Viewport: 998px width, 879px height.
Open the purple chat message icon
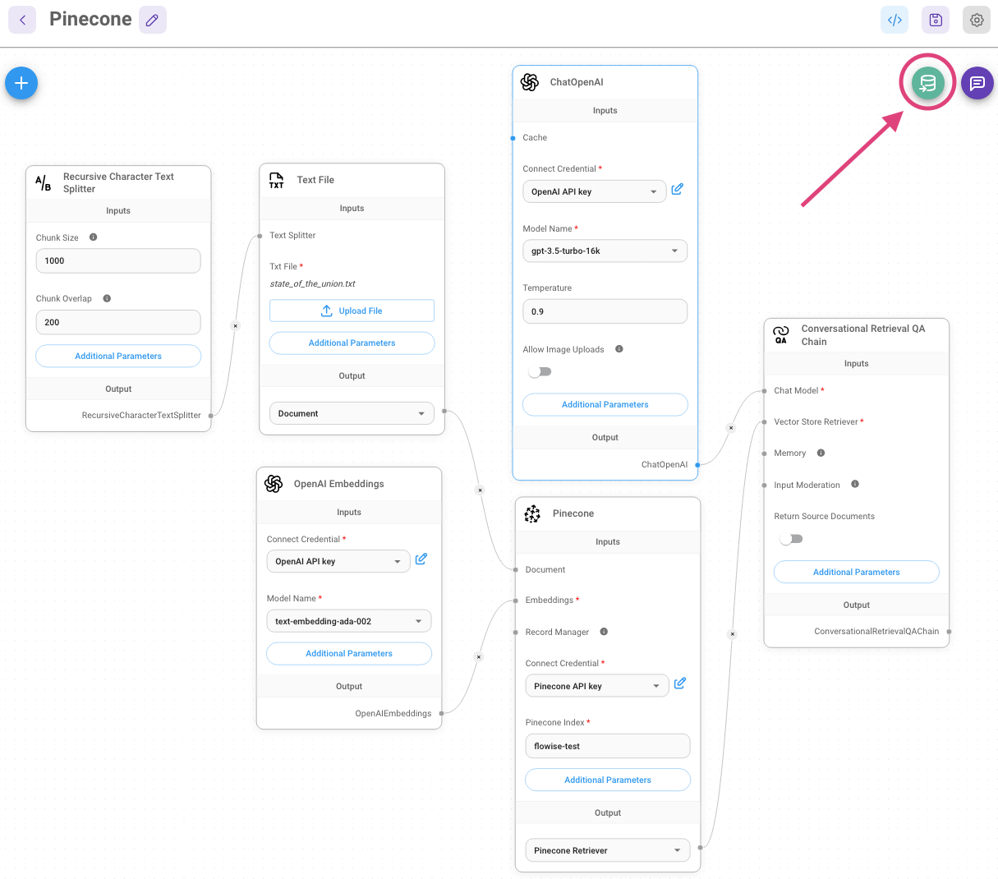[x=977, y=83]
